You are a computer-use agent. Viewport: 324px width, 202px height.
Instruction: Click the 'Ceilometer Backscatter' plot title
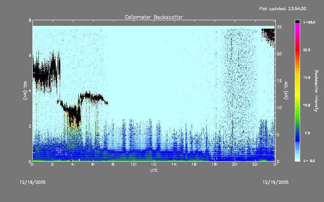pyautogui.click(x=154, y=17)
